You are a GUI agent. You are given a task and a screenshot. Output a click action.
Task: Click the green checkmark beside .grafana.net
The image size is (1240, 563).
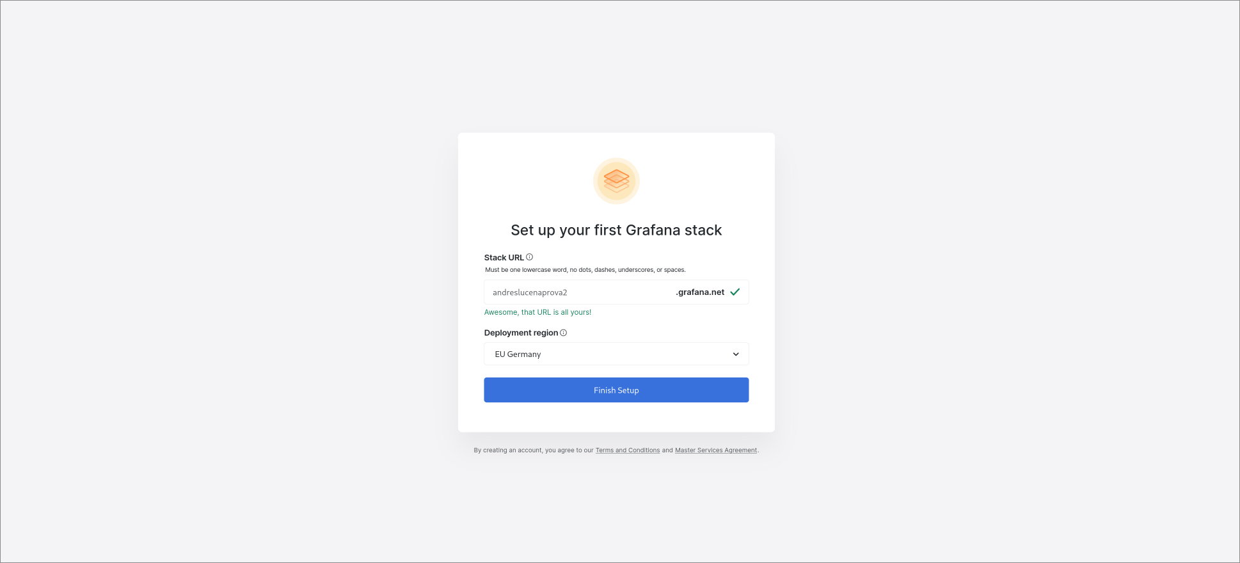tap(735, 292)
